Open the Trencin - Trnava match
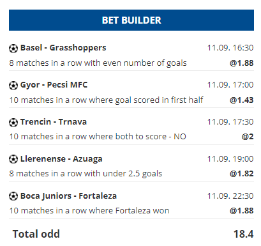This screenshot has width=261, height=246. pos(54,122)
